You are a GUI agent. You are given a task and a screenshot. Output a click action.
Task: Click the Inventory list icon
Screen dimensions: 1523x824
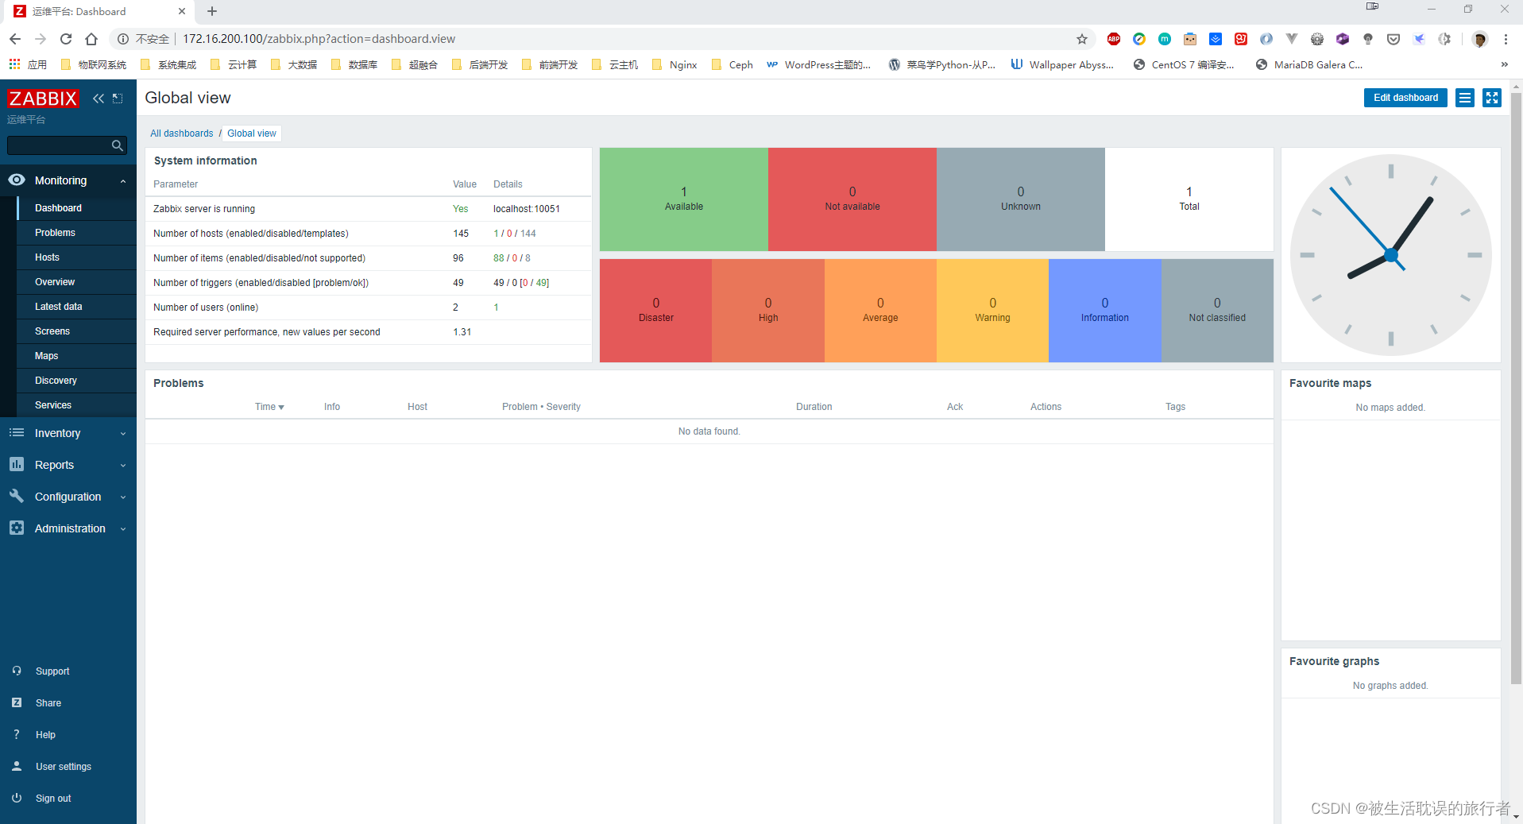[x=17, y=433]
